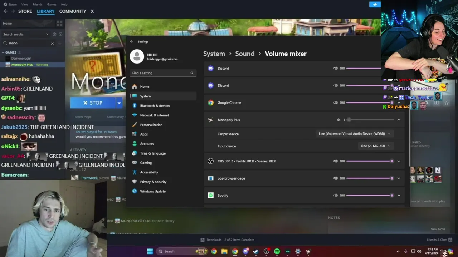Show hidden icons in the system tray

(398, 251)
